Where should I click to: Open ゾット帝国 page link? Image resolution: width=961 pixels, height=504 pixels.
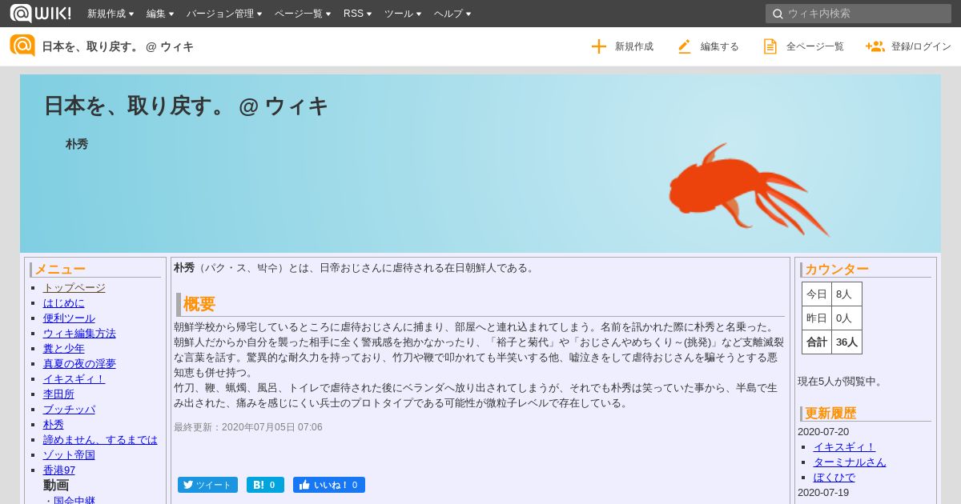tap(69, 454)
